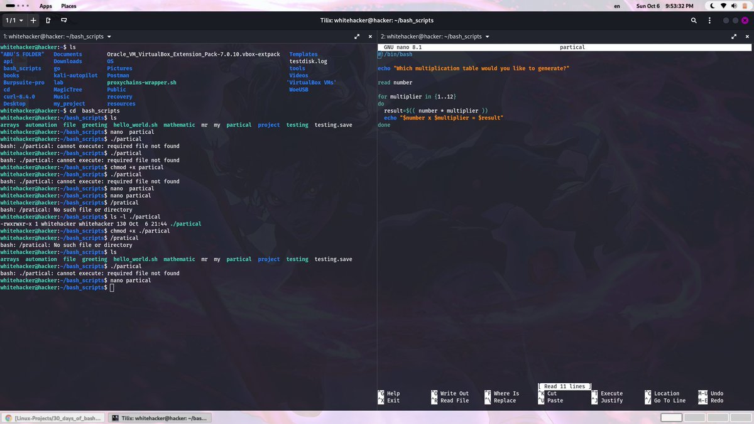Click nano 'Exit' shortcut label

(393, 401)
